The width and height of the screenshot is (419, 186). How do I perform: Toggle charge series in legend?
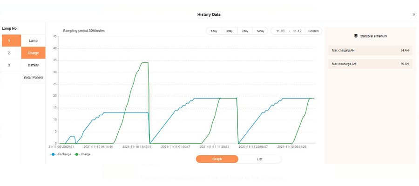pyautogui.click(x=82, y=154)
